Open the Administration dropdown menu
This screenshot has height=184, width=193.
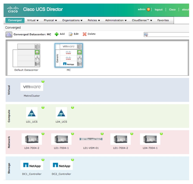click(116, 20)
